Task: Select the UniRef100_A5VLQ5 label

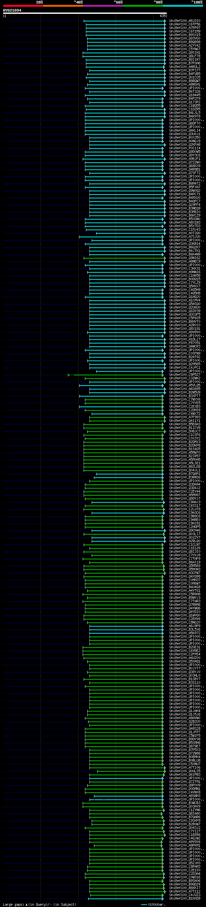Action: [184, 385]
